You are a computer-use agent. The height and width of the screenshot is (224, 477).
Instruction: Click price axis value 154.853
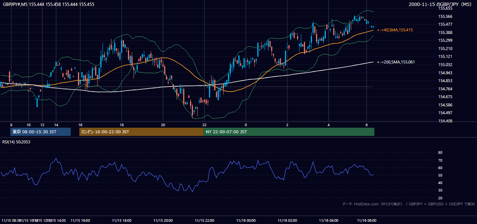[x=445, y=81]
